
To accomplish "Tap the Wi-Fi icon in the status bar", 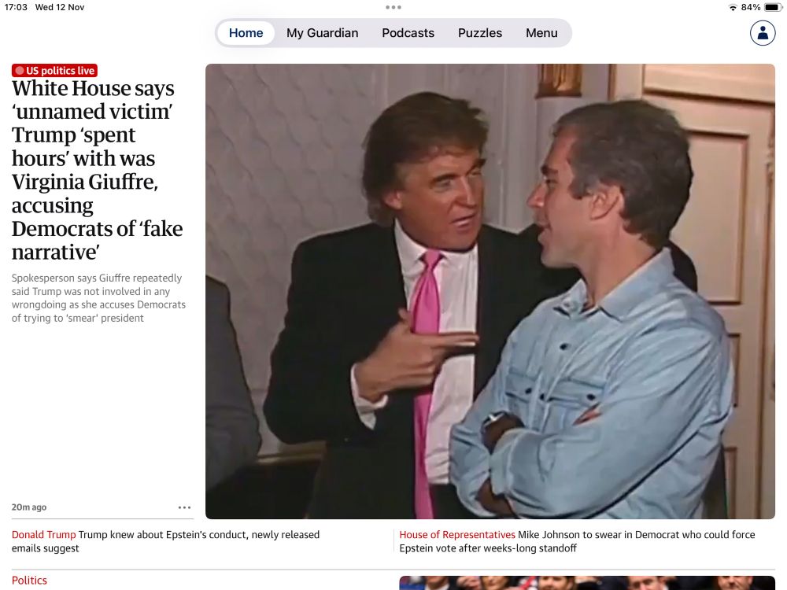I will click(733, 8).
